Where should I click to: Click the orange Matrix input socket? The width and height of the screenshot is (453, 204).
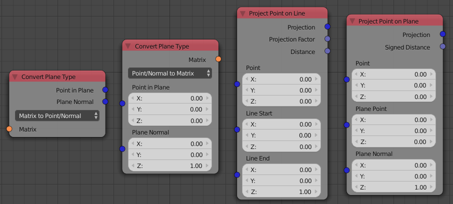9,129
